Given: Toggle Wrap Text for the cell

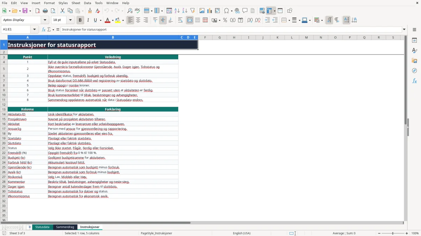Looking at the screenshot, I should 180,20.
